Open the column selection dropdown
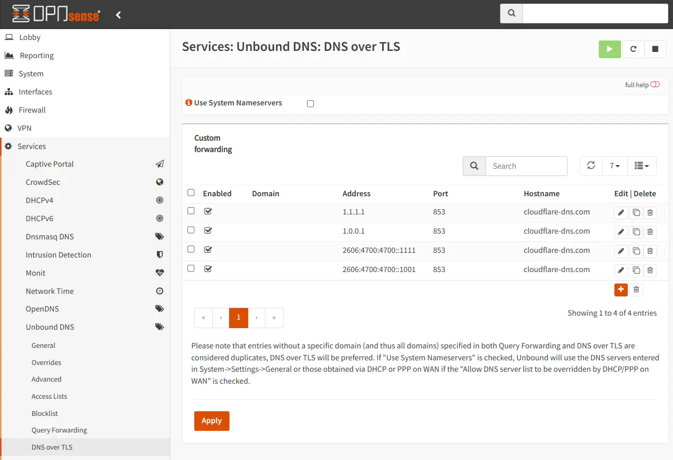Viewport: 673px width, 460px height. click(x=642, y=166)
